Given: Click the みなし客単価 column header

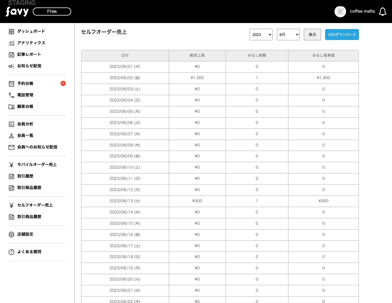Looking at the screenshot, I should click(x=324, y=56).
